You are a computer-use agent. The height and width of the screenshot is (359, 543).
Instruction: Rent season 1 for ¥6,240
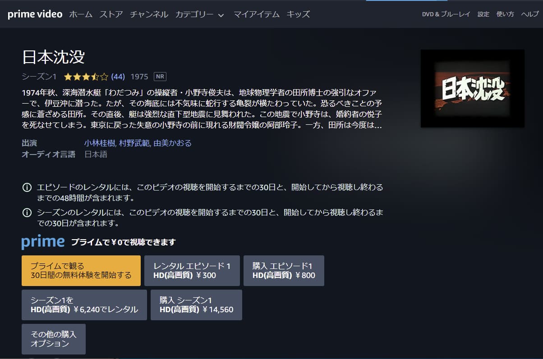coord(84,305)
